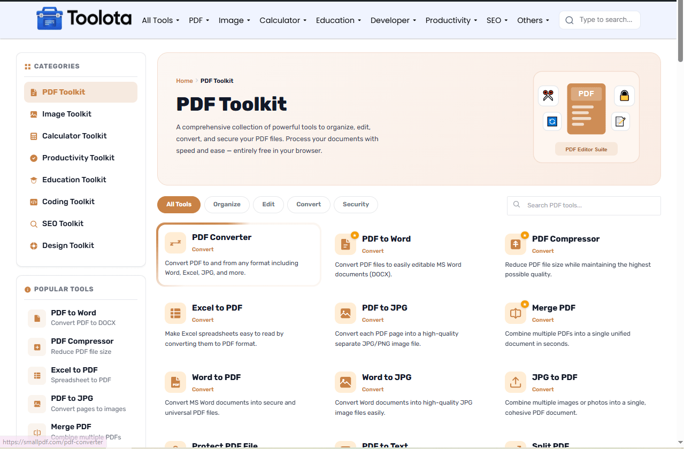
Task: Focus the Search PDF tools field
Action: (x=584, y=205)
